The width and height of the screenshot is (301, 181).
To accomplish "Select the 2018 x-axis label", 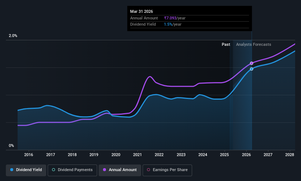I will click(x=72, y=155).
